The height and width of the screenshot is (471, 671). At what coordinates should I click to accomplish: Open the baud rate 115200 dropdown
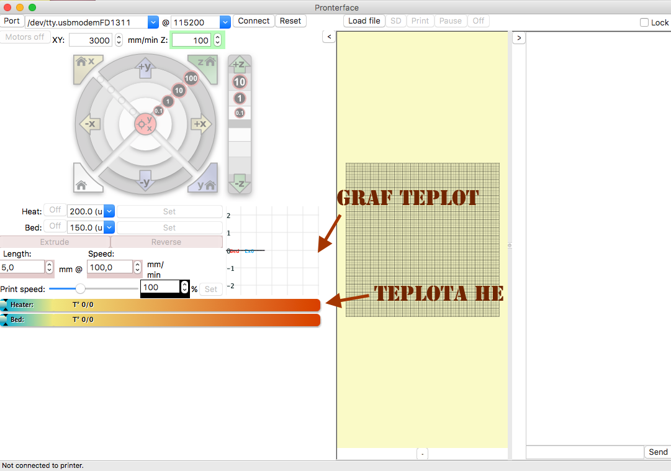(225, 22)
